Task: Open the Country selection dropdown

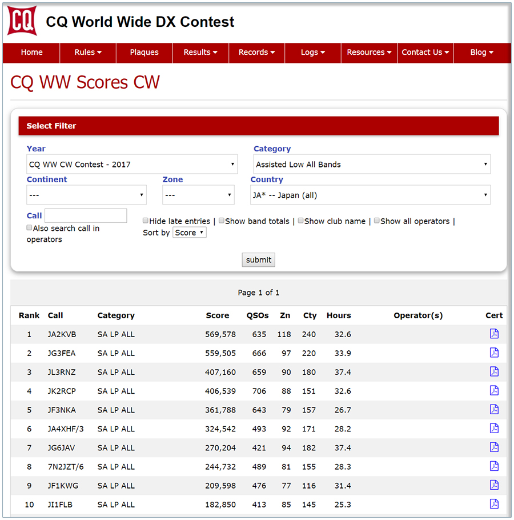Action: click(370, 195)
